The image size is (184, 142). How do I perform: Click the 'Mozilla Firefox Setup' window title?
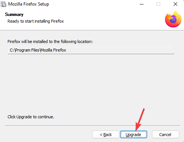tap(29, 4)
